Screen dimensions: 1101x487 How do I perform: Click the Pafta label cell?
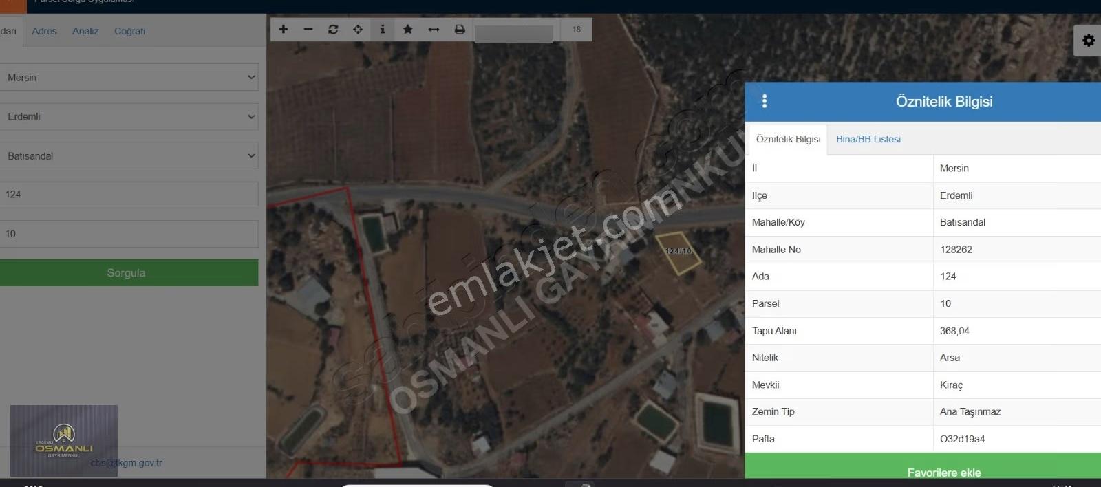pyautogui.click(x=839, y=439)
